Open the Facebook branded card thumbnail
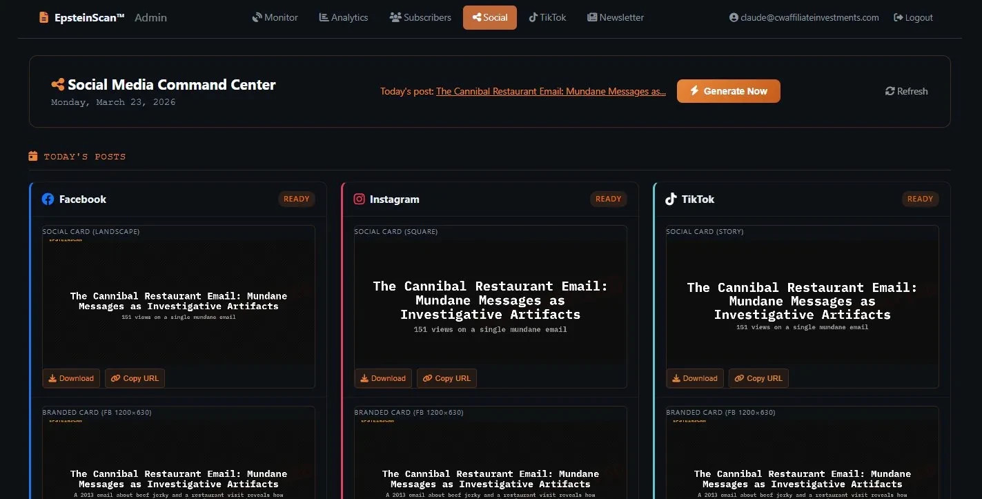The width and height of the screenshot is (982, 499). click(179, 458)
